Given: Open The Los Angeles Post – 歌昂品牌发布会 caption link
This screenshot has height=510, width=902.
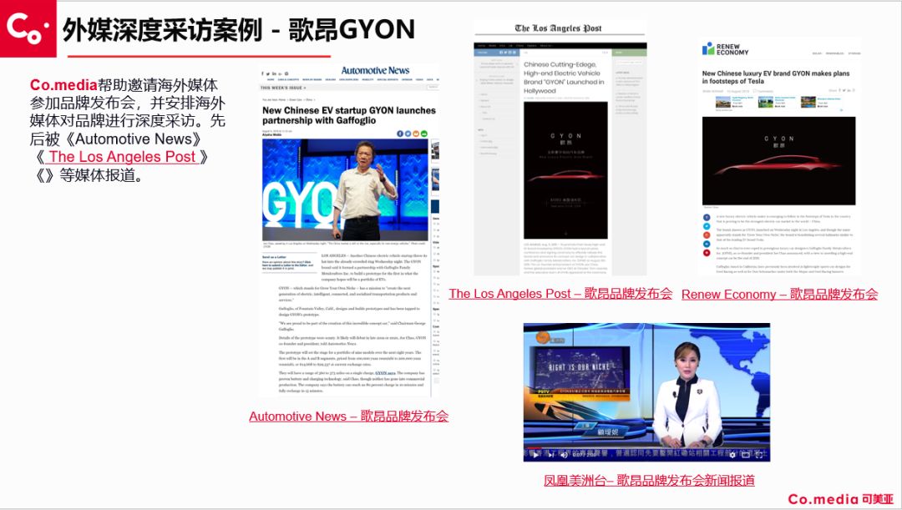Looking at the screenshot, I should 560,293.
